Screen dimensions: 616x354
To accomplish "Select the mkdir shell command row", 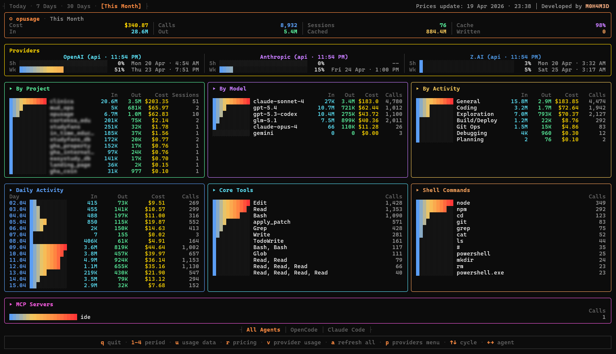I will coord(511,260).
